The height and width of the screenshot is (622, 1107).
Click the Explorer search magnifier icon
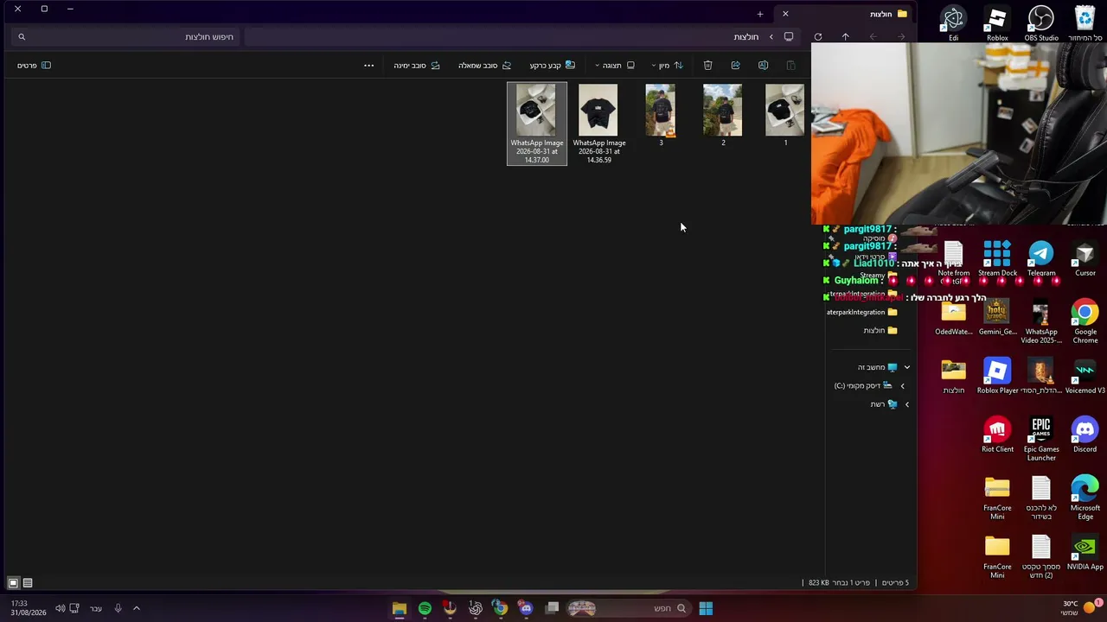point(22,37)
